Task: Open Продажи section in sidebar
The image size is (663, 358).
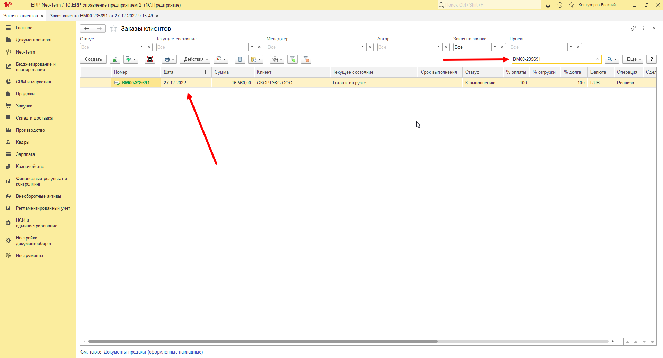Action: click(25, 94)
